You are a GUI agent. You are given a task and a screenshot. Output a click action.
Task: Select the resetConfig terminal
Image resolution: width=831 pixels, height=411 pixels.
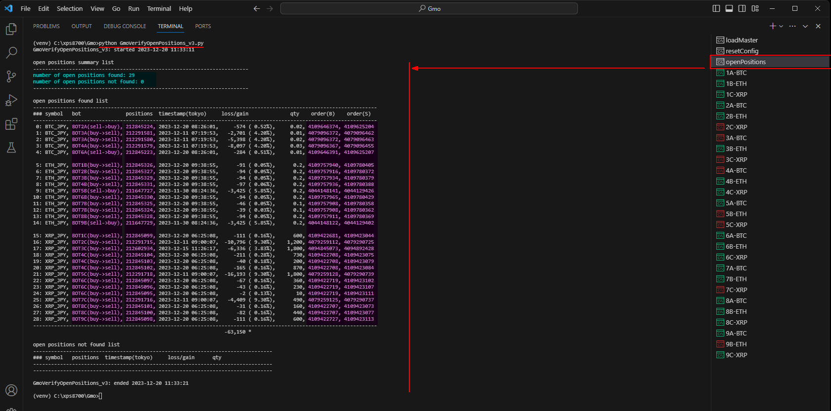pos(771,51)
